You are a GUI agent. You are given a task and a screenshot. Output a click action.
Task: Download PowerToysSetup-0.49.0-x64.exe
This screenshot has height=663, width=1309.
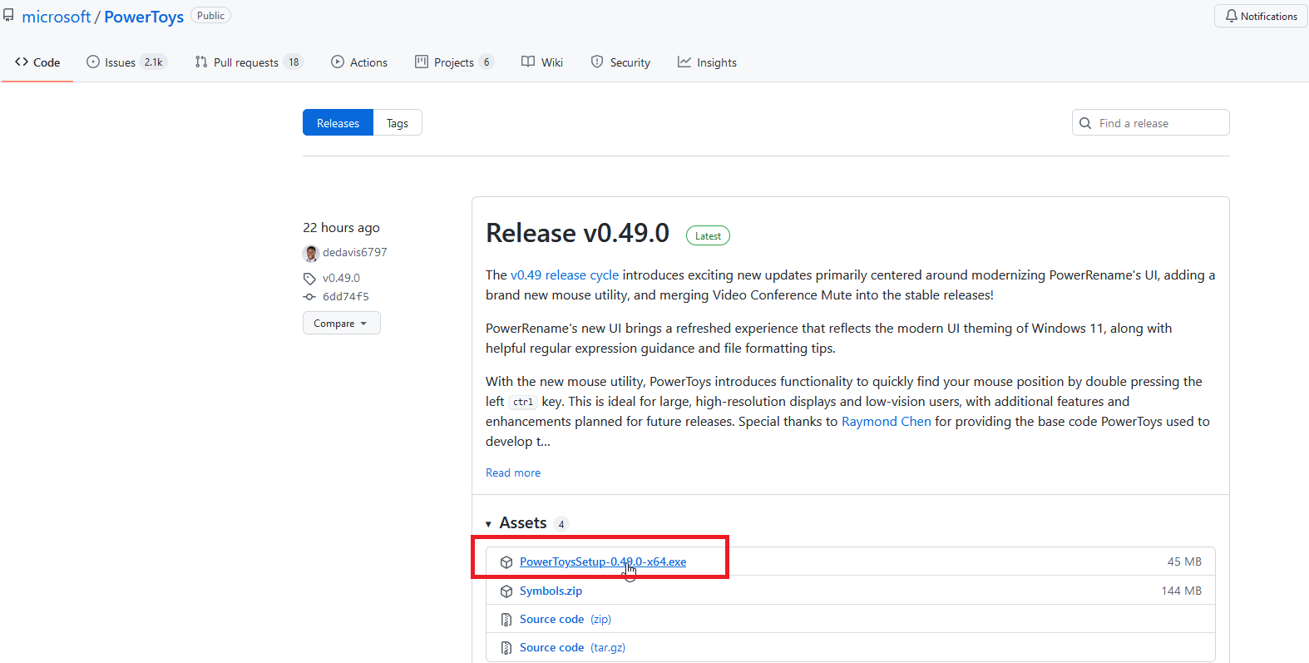tap(603, 562)
